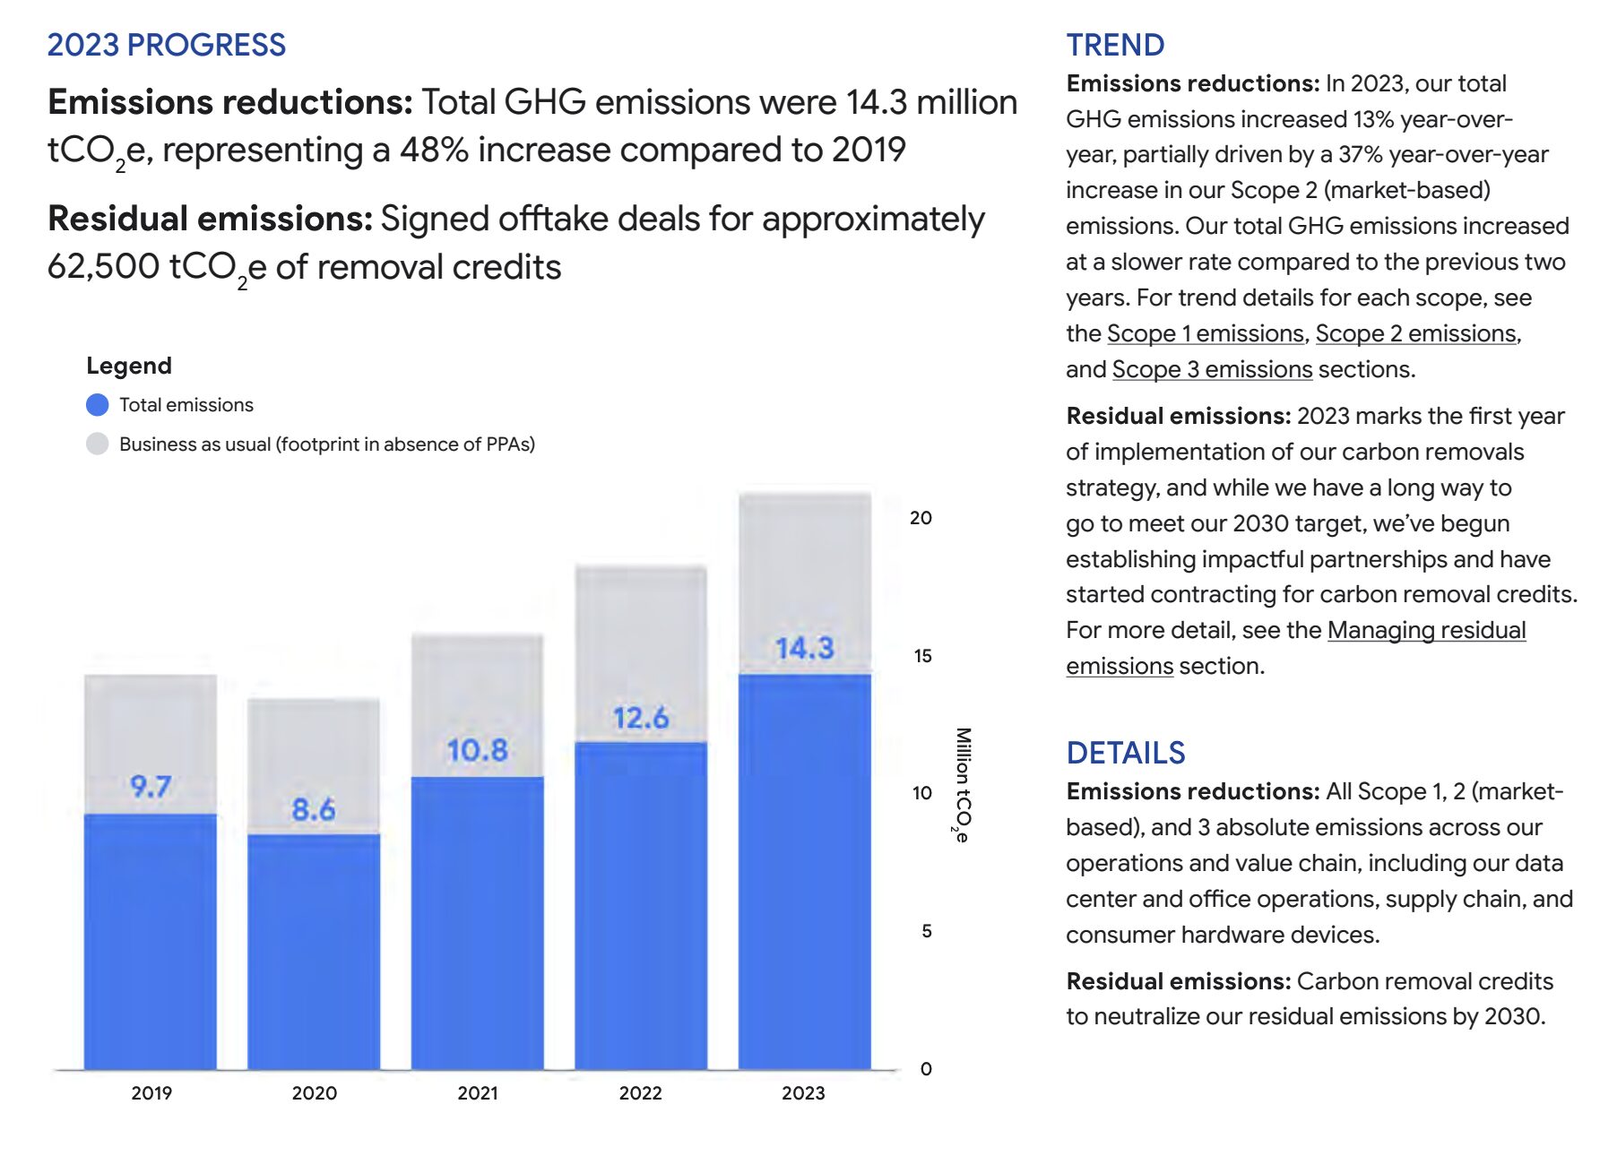The height and width of the screenshot is (1156, 1617).
Task: Click the 20 y-axis tick value
Action: 921,518
